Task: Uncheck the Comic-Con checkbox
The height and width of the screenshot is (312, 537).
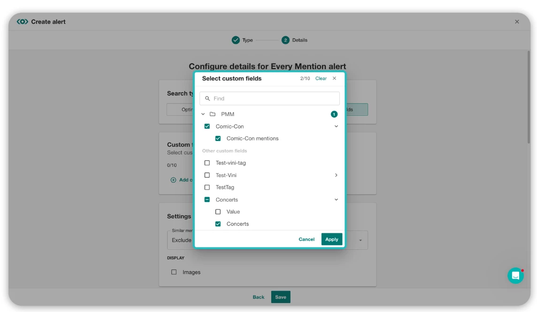Action: click(x=207, y=126)
